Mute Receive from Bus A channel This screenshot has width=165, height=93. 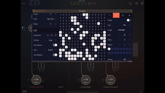114,70
